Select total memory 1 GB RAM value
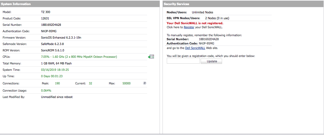The height and width of the screenshot is (135, 324). click(56, 63)
